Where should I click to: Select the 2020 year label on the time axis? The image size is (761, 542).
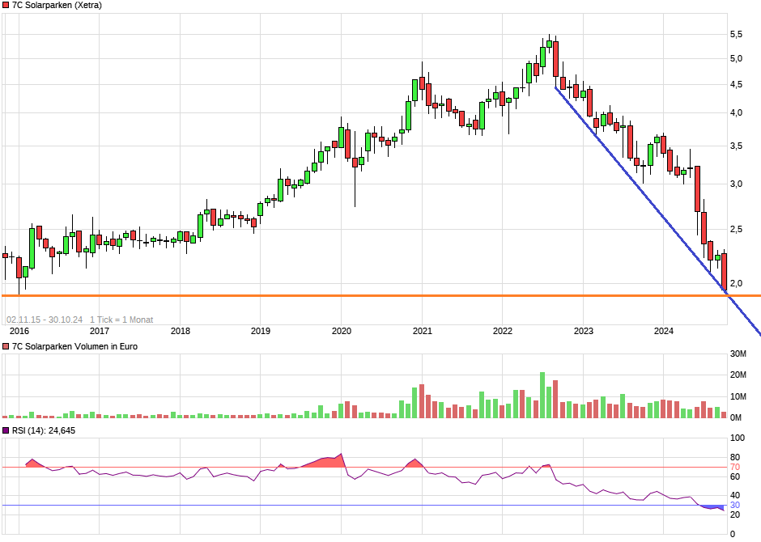[x=342, y=331]
